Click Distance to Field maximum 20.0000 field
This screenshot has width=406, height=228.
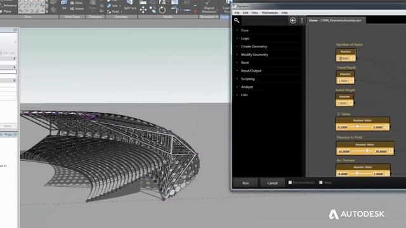click(x=381, y=151)
